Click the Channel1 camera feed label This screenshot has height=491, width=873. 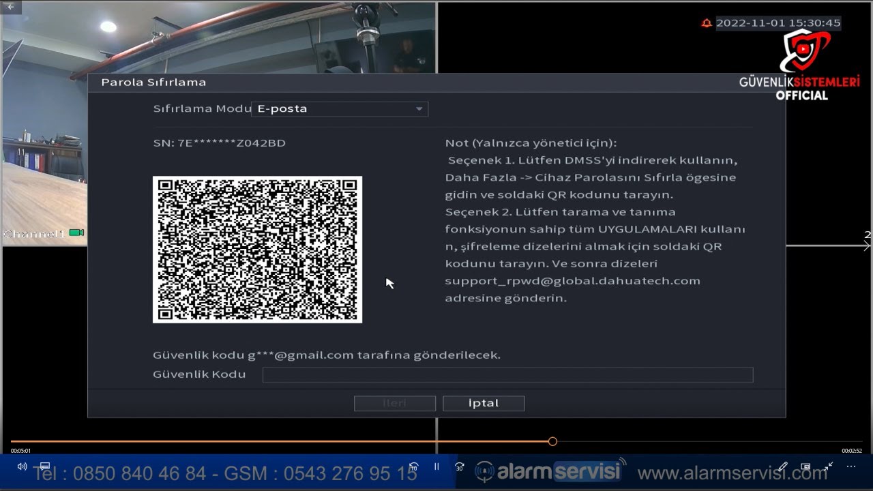pyautogui.click(x=34, y=234)
